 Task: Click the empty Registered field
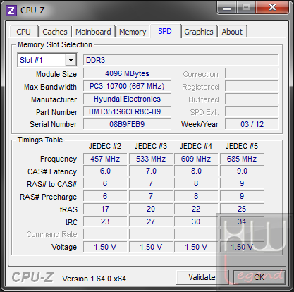252,86
